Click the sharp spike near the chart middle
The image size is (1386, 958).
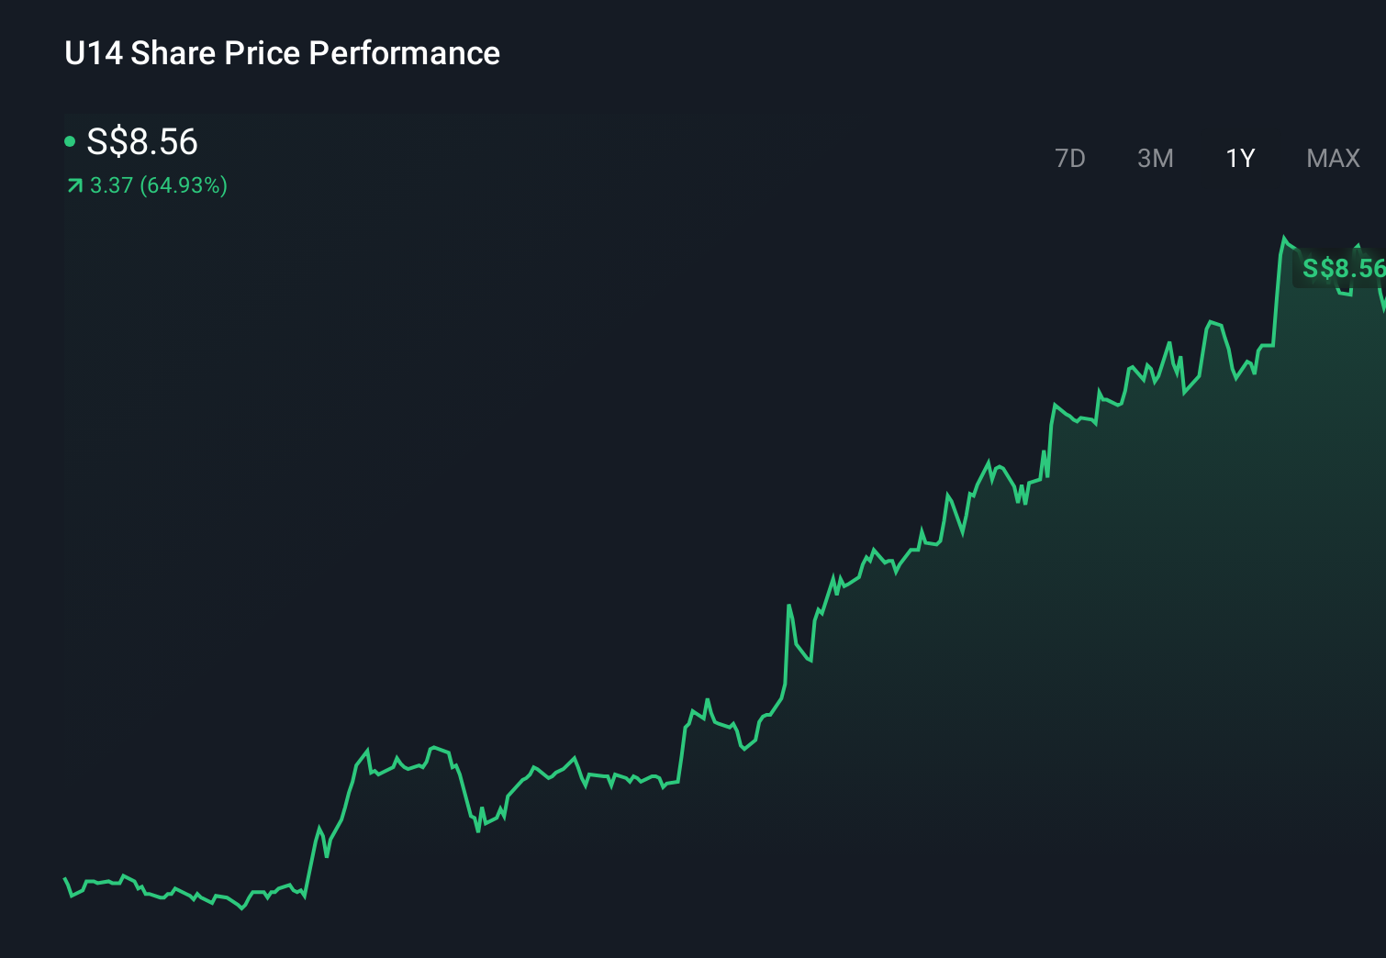point(789,606)
